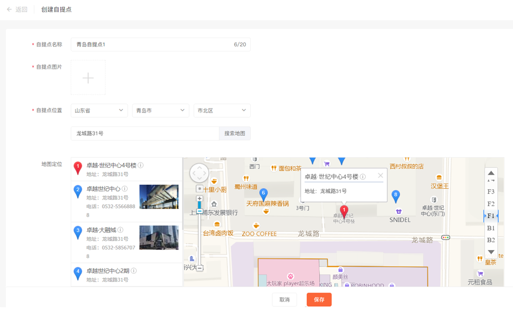513x310 pixels.
Task: Open the 卓越·大融城 photo thumbnail
Action: coord(159,238)
